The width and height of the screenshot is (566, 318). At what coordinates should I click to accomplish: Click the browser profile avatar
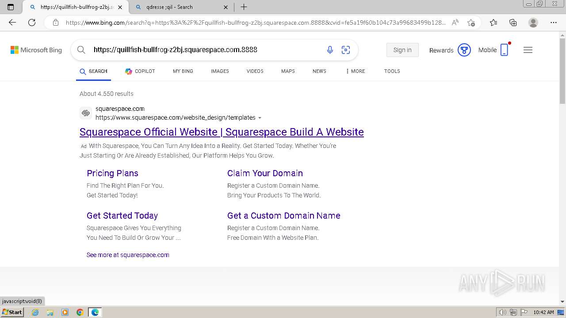[x=533, y=23]
